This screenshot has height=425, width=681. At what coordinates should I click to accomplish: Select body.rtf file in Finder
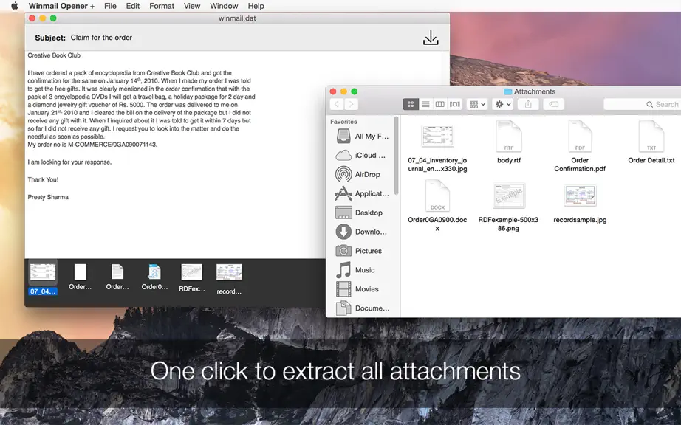point(509,143)
